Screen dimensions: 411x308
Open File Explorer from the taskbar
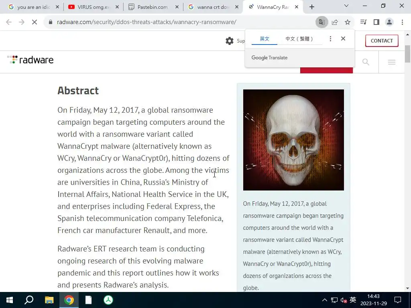pyautogui.click(x=49, y=300)
